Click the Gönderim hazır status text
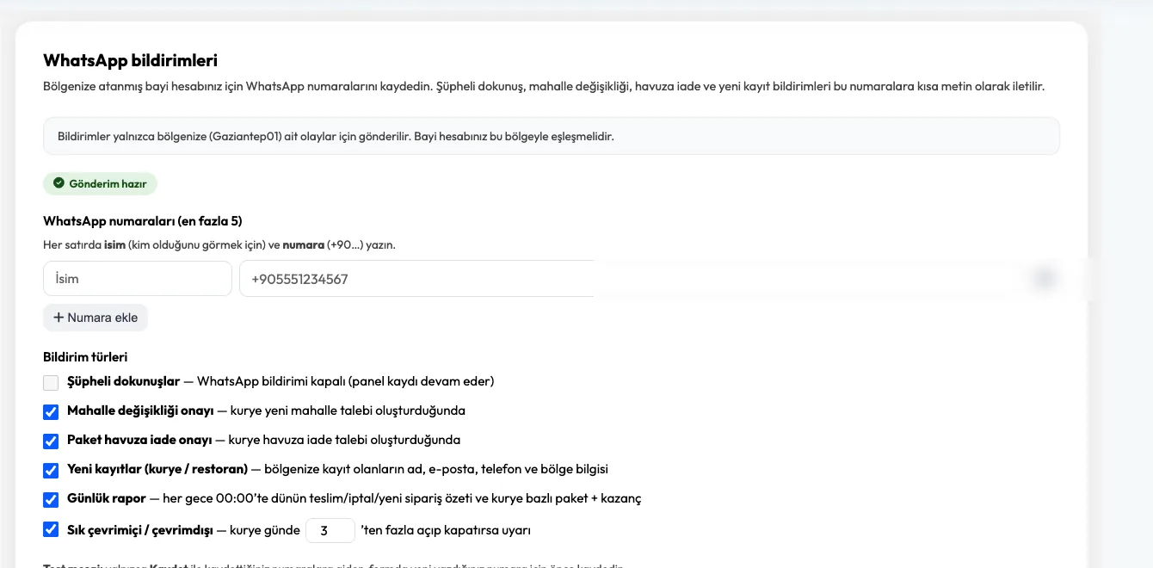Image resolution: width=1153 pixels, height=568 pixels. (108, 183)
